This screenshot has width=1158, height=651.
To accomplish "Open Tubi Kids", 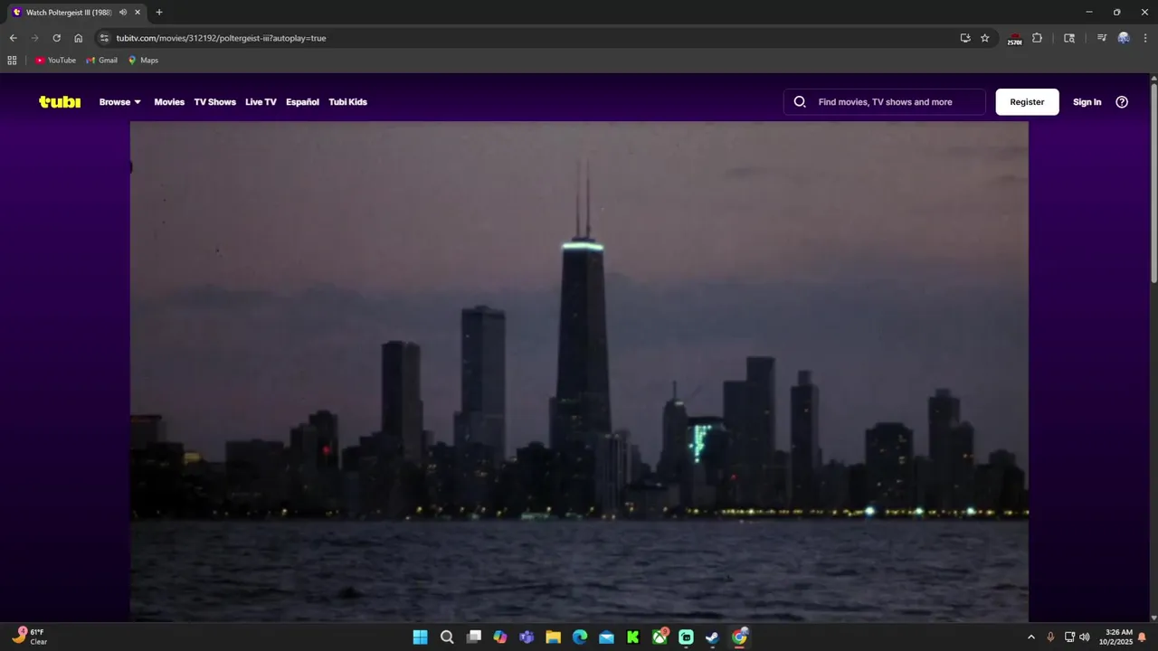I will click(x=347, y=102).
